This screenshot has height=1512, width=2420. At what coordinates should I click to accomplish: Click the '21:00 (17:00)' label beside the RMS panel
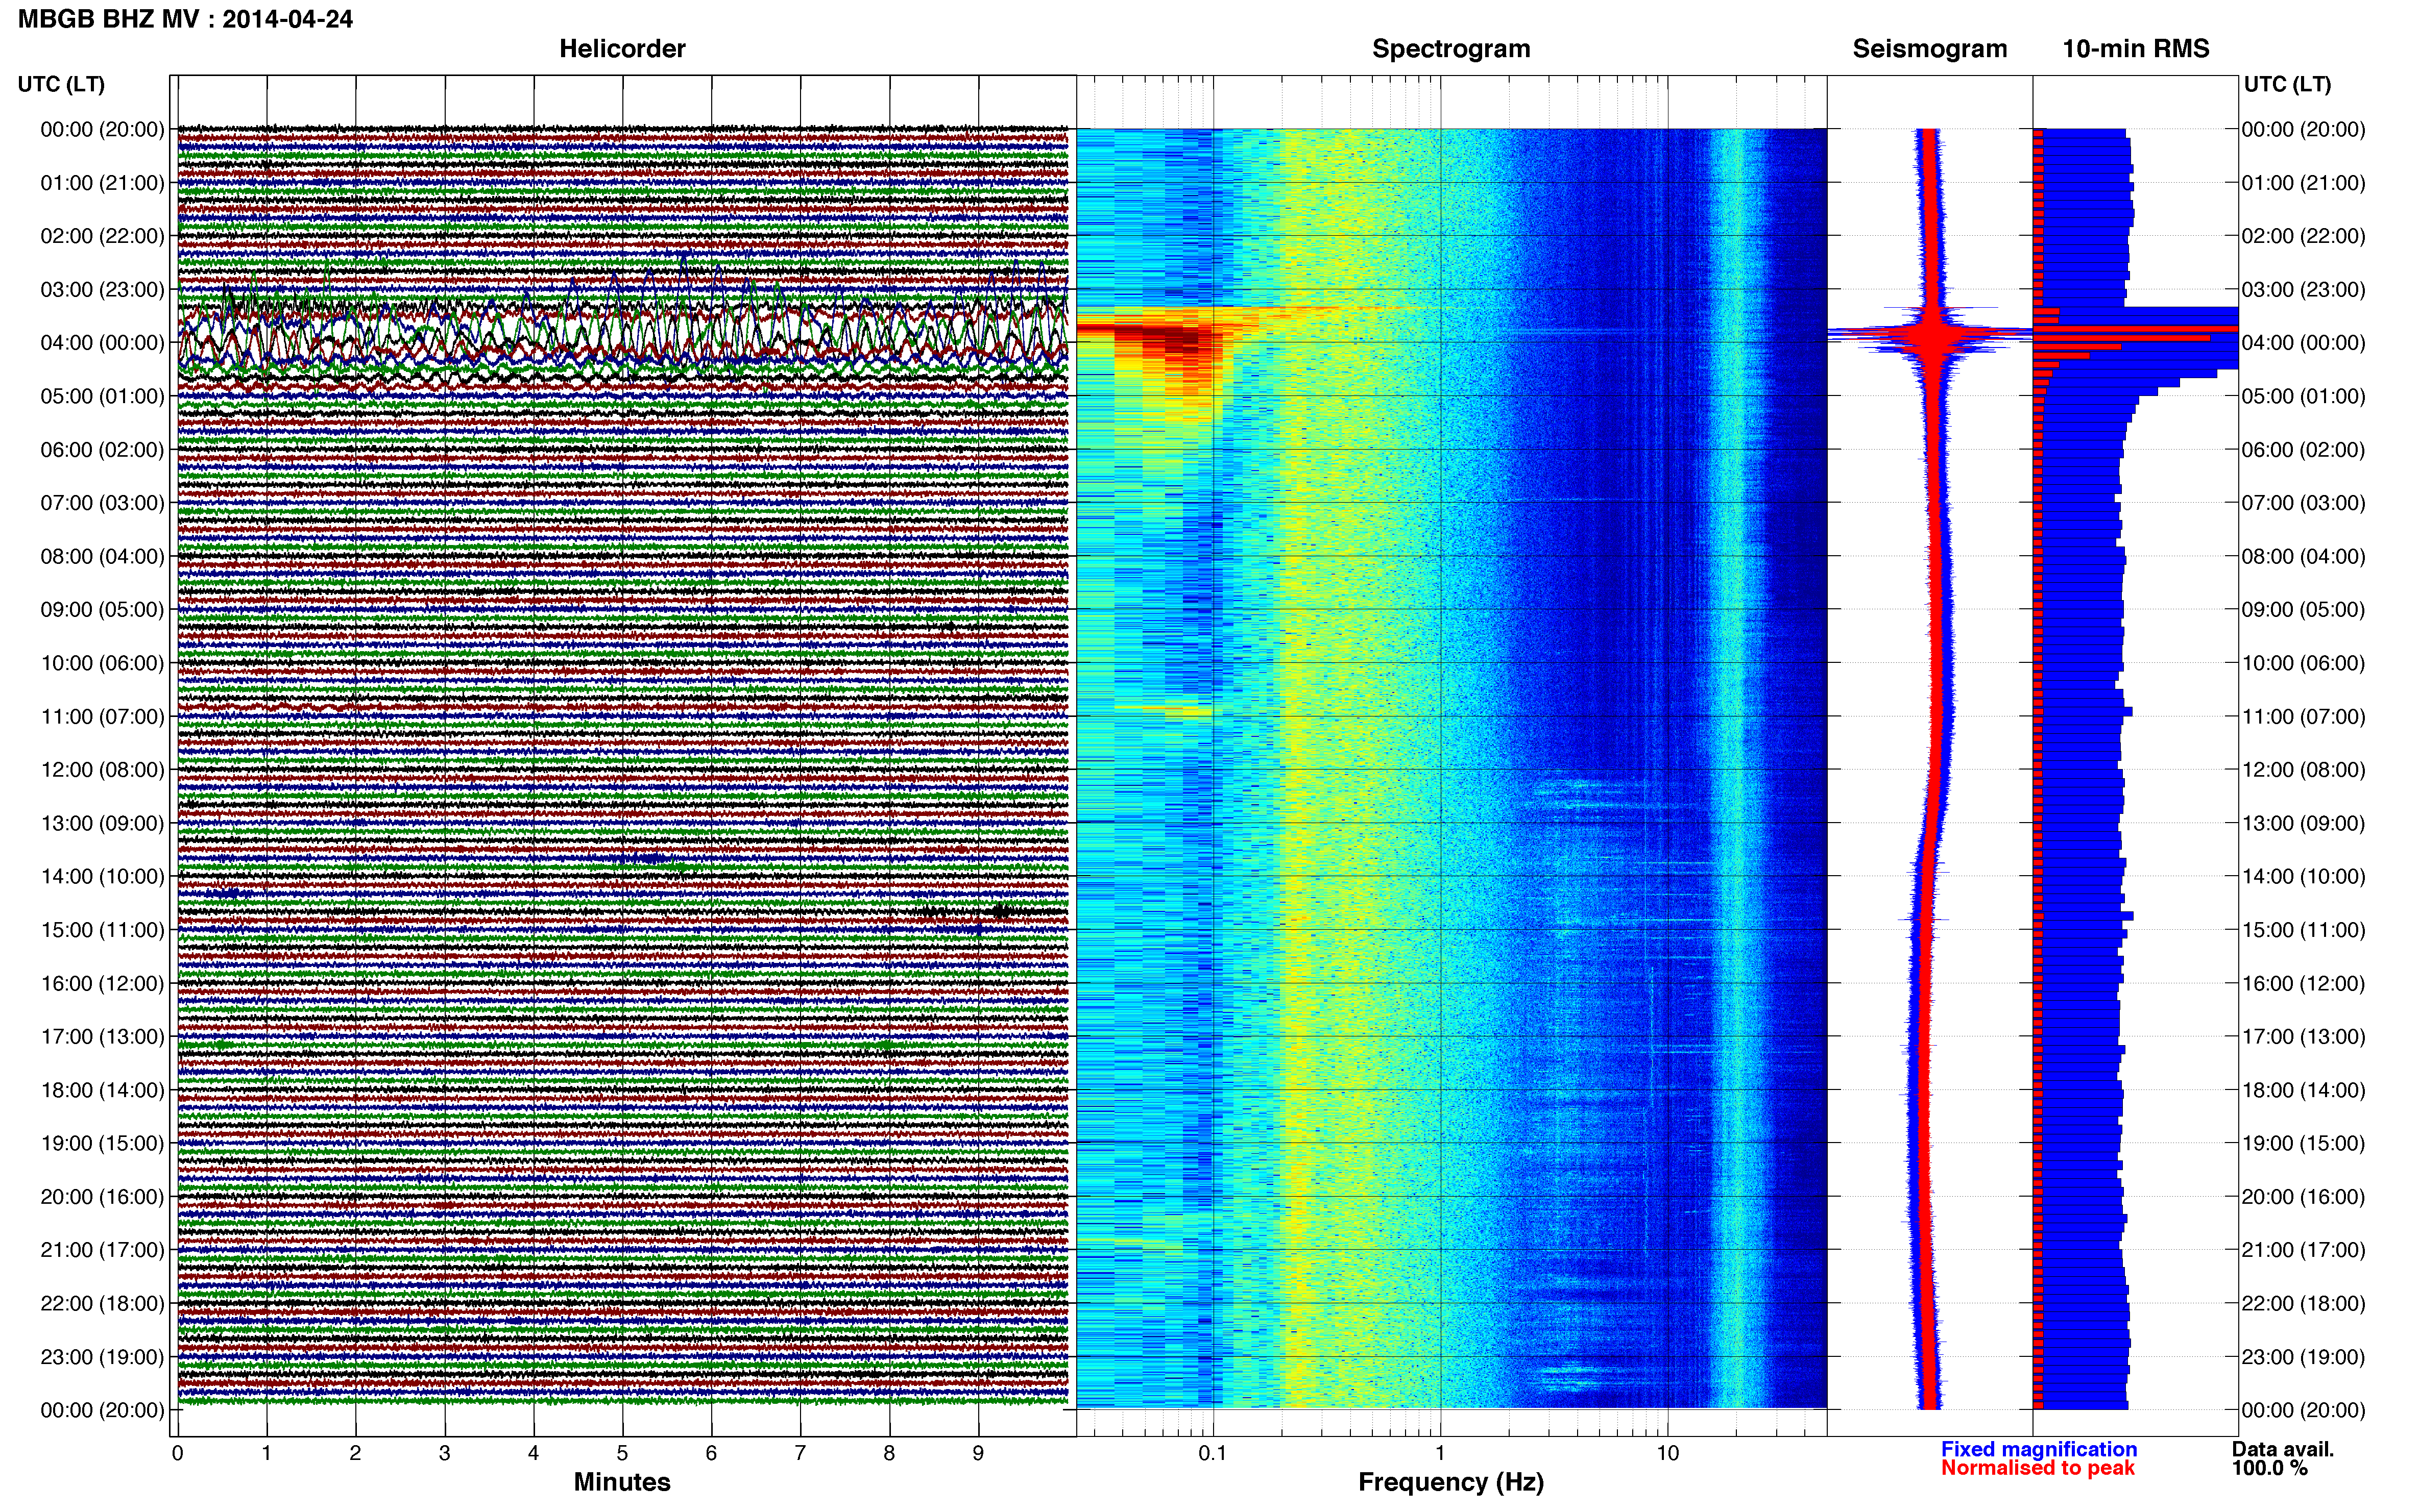(2303, 1250)
